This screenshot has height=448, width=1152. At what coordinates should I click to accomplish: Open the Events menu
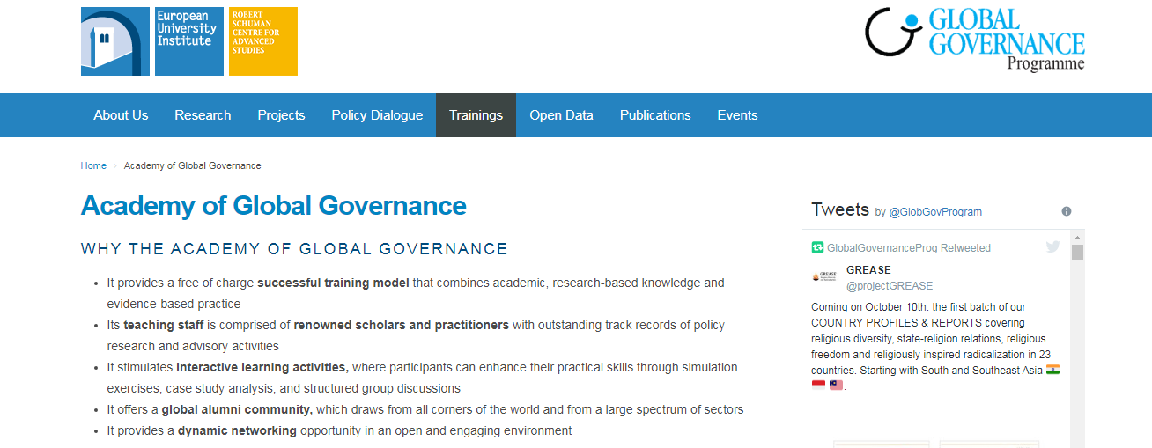[737, 115]
